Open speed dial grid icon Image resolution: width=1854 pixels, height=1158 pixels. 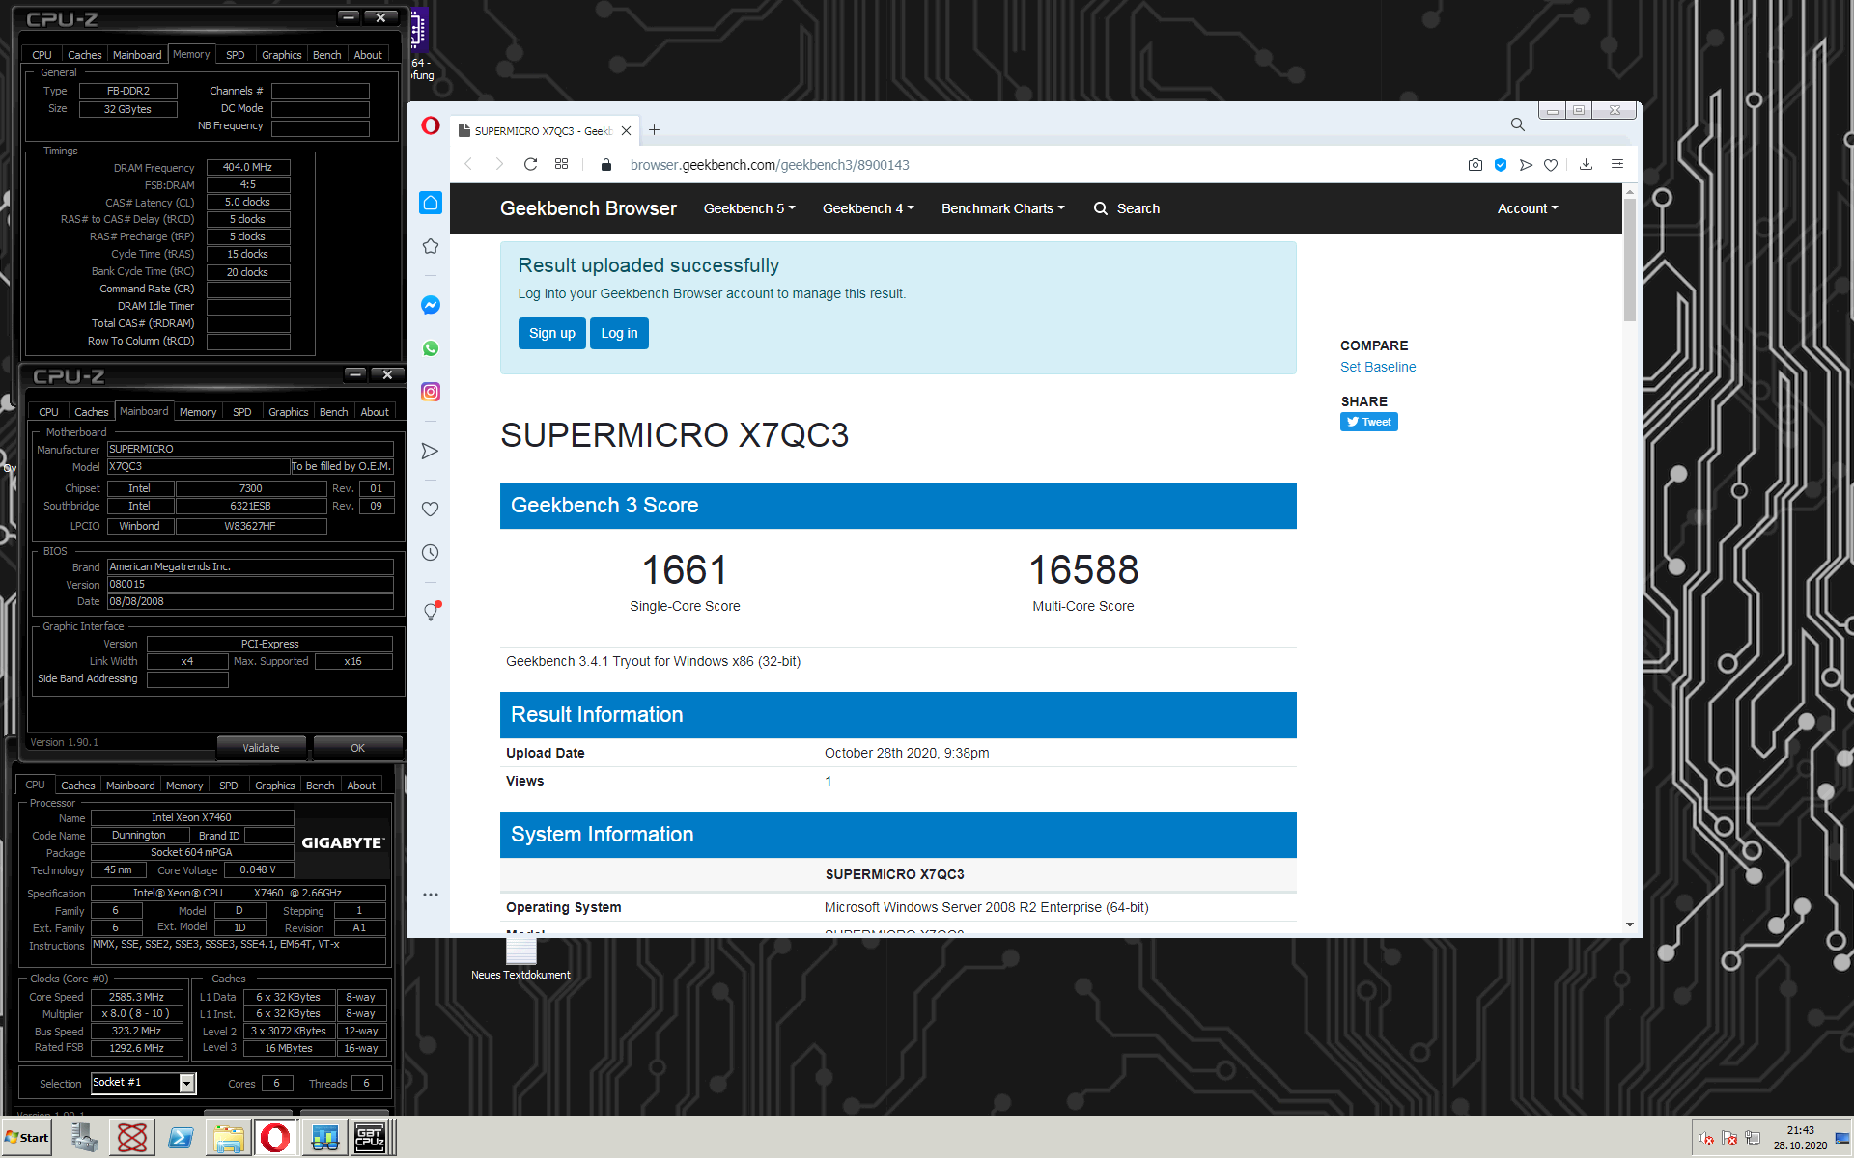point(561,164)
